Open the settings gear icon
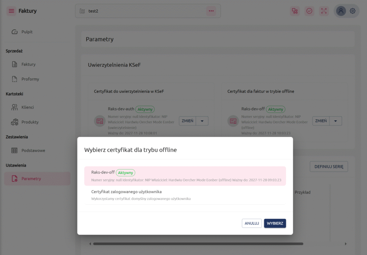 353,11
